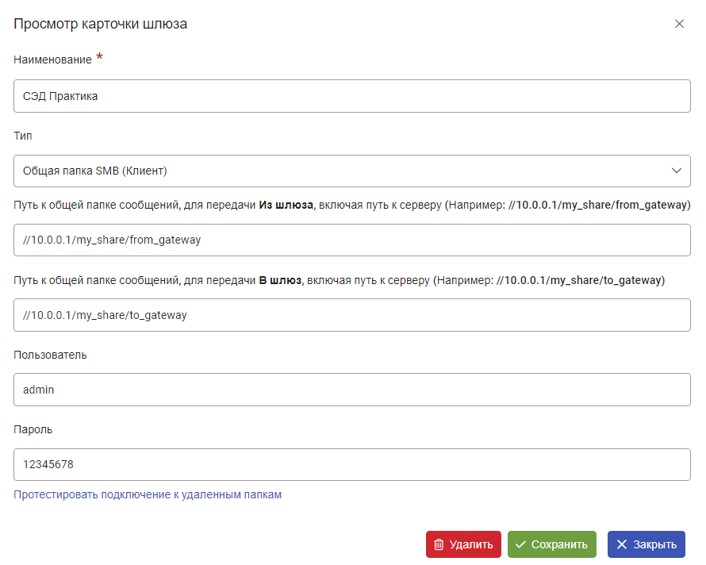Image resolution: width=706 pixels, height=565 pixels.
Task: Click the red required asterisk next to Наименование
Action: point(99,57)
